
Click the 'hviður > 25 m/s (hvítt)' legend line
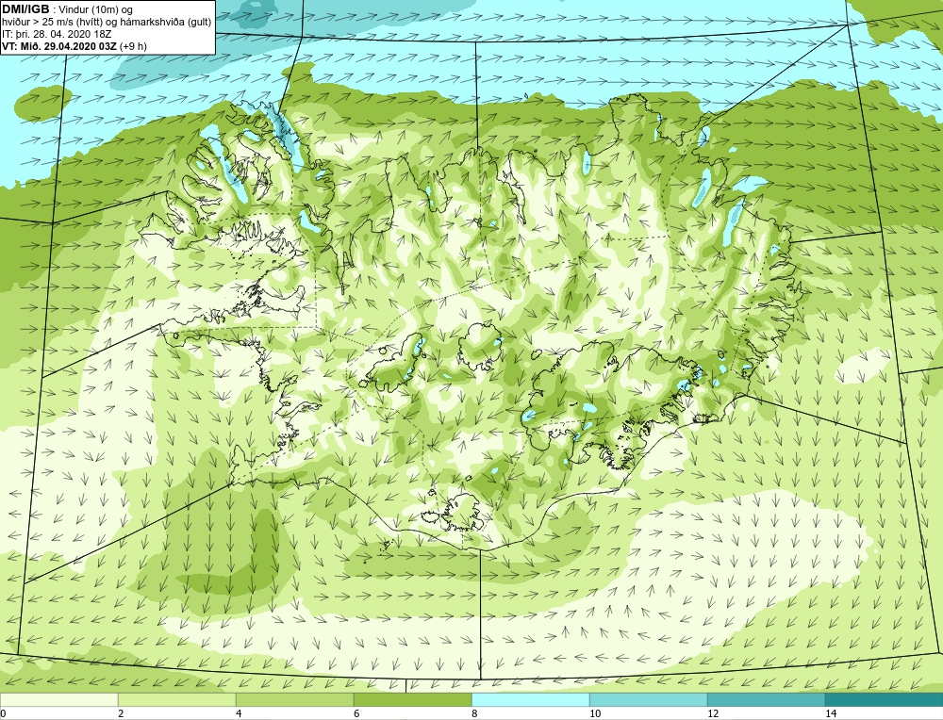click(x=107, y=23)
